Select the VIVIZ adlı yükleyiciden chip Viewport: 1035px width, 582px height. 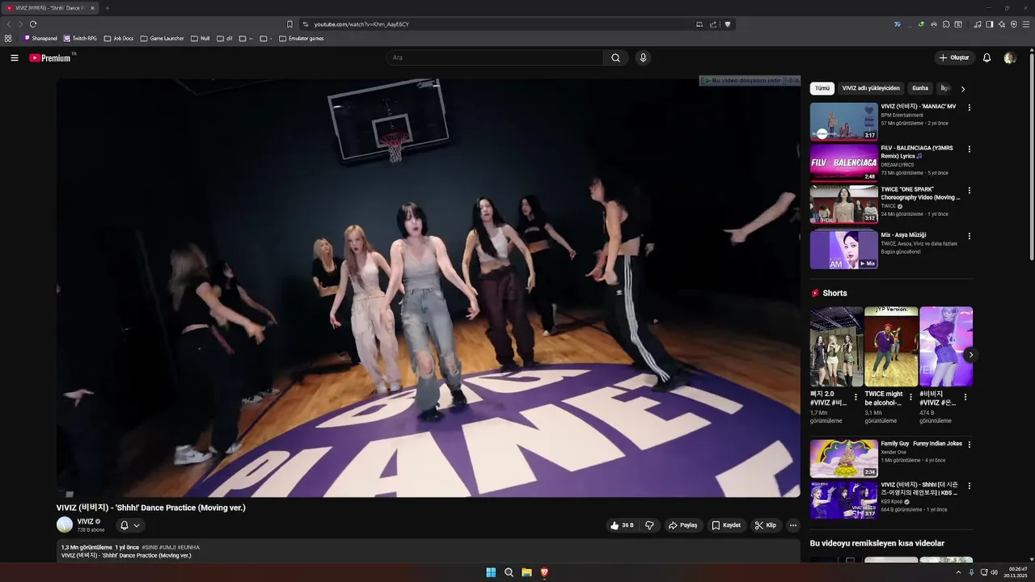[x=871, y=88]
